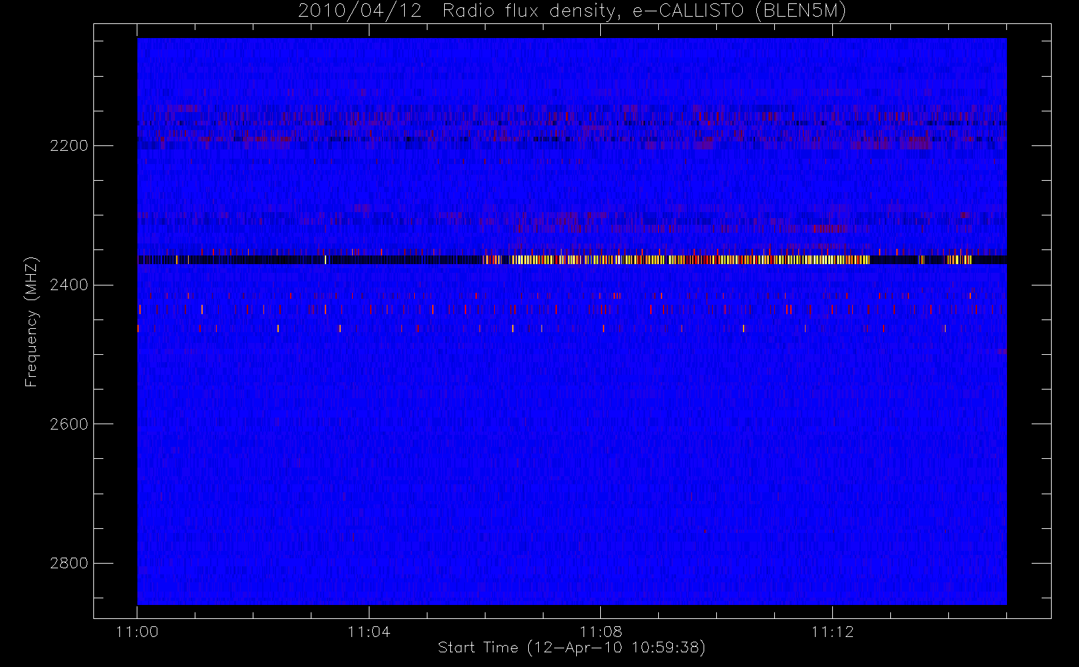The width and height of the screenshot is (1079, 667).
Task: Click the '11:04' time axis label
Action: pyautogui.click(x=369, y=632)
